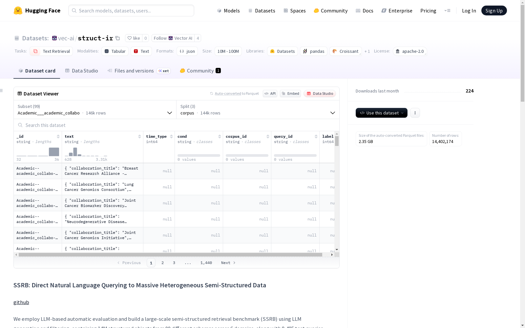Screen dimensions: 525x328
Task: Open the Use this dataset dropdown
Action: coord(382,113)
